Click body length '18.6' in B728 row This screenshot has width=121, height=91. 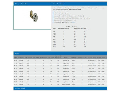pos(28,82)
